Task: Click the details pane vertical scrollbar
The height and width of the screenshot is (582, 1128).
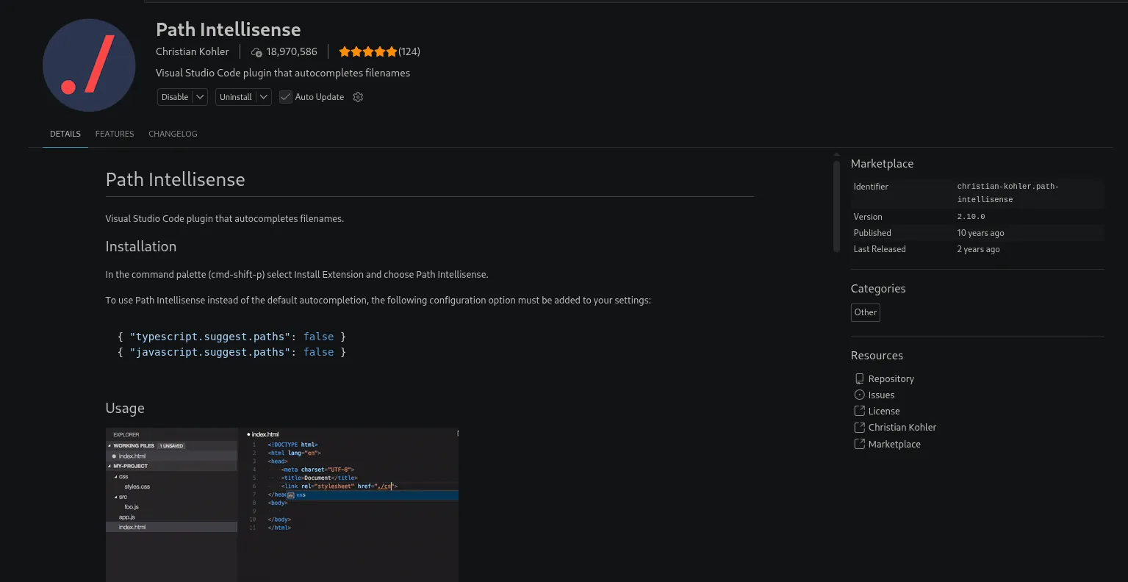Action: 836,206
